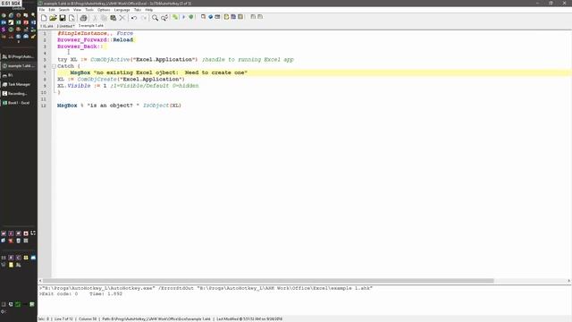This screenshot has height=322, width=572.
Task: Open the View menu
Action: click(78, 10)
